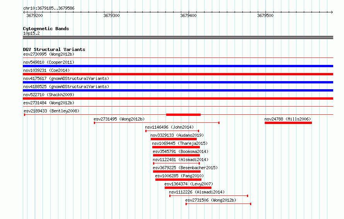Click the blue bar under nsv4188525
This screenshot has height=219, width=344.
178,90
